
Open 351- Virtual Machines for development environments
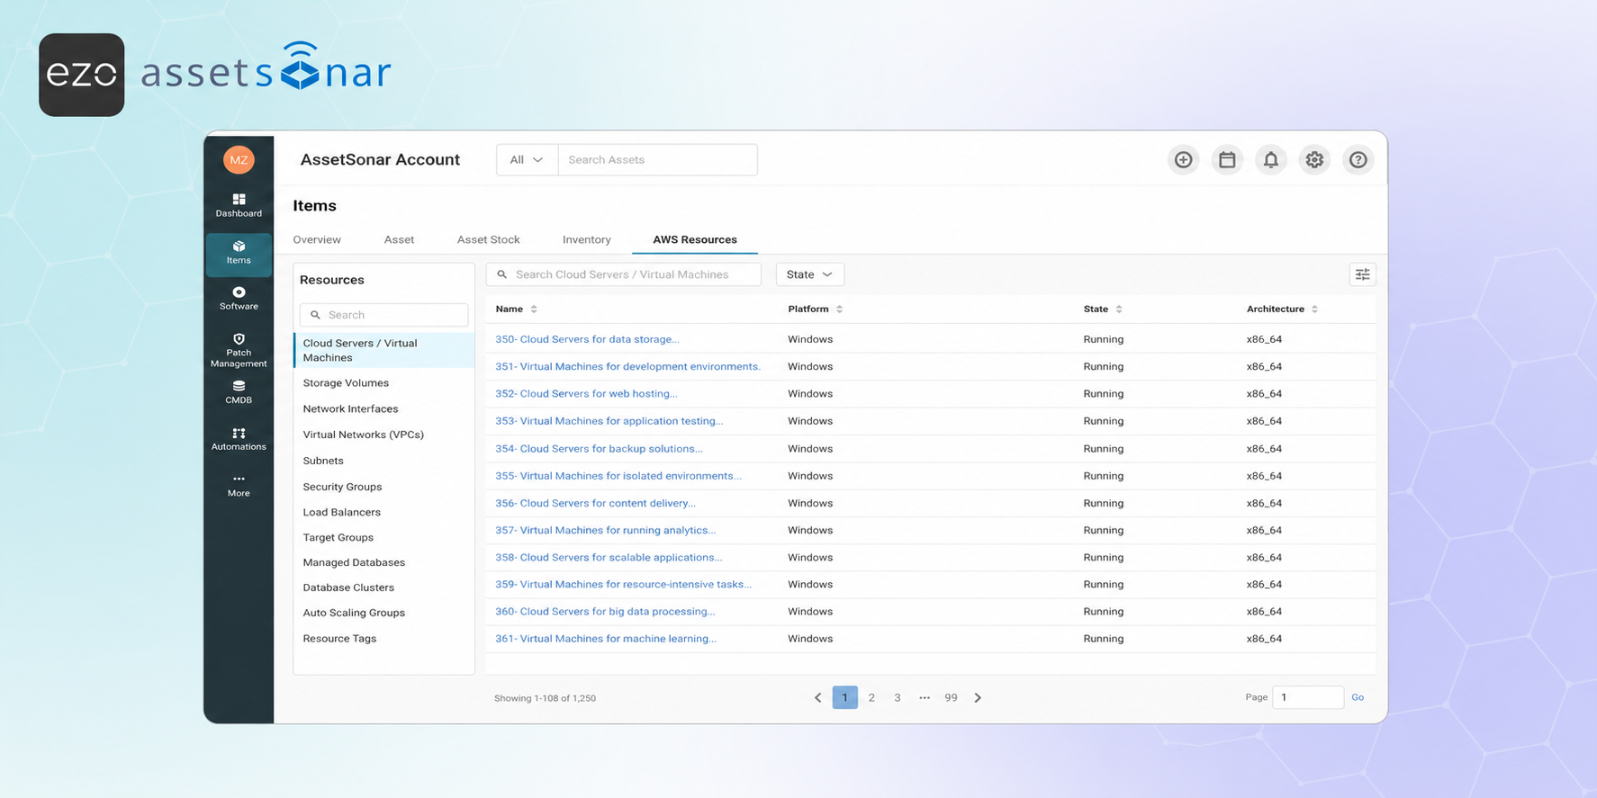[x=627, y=366]
